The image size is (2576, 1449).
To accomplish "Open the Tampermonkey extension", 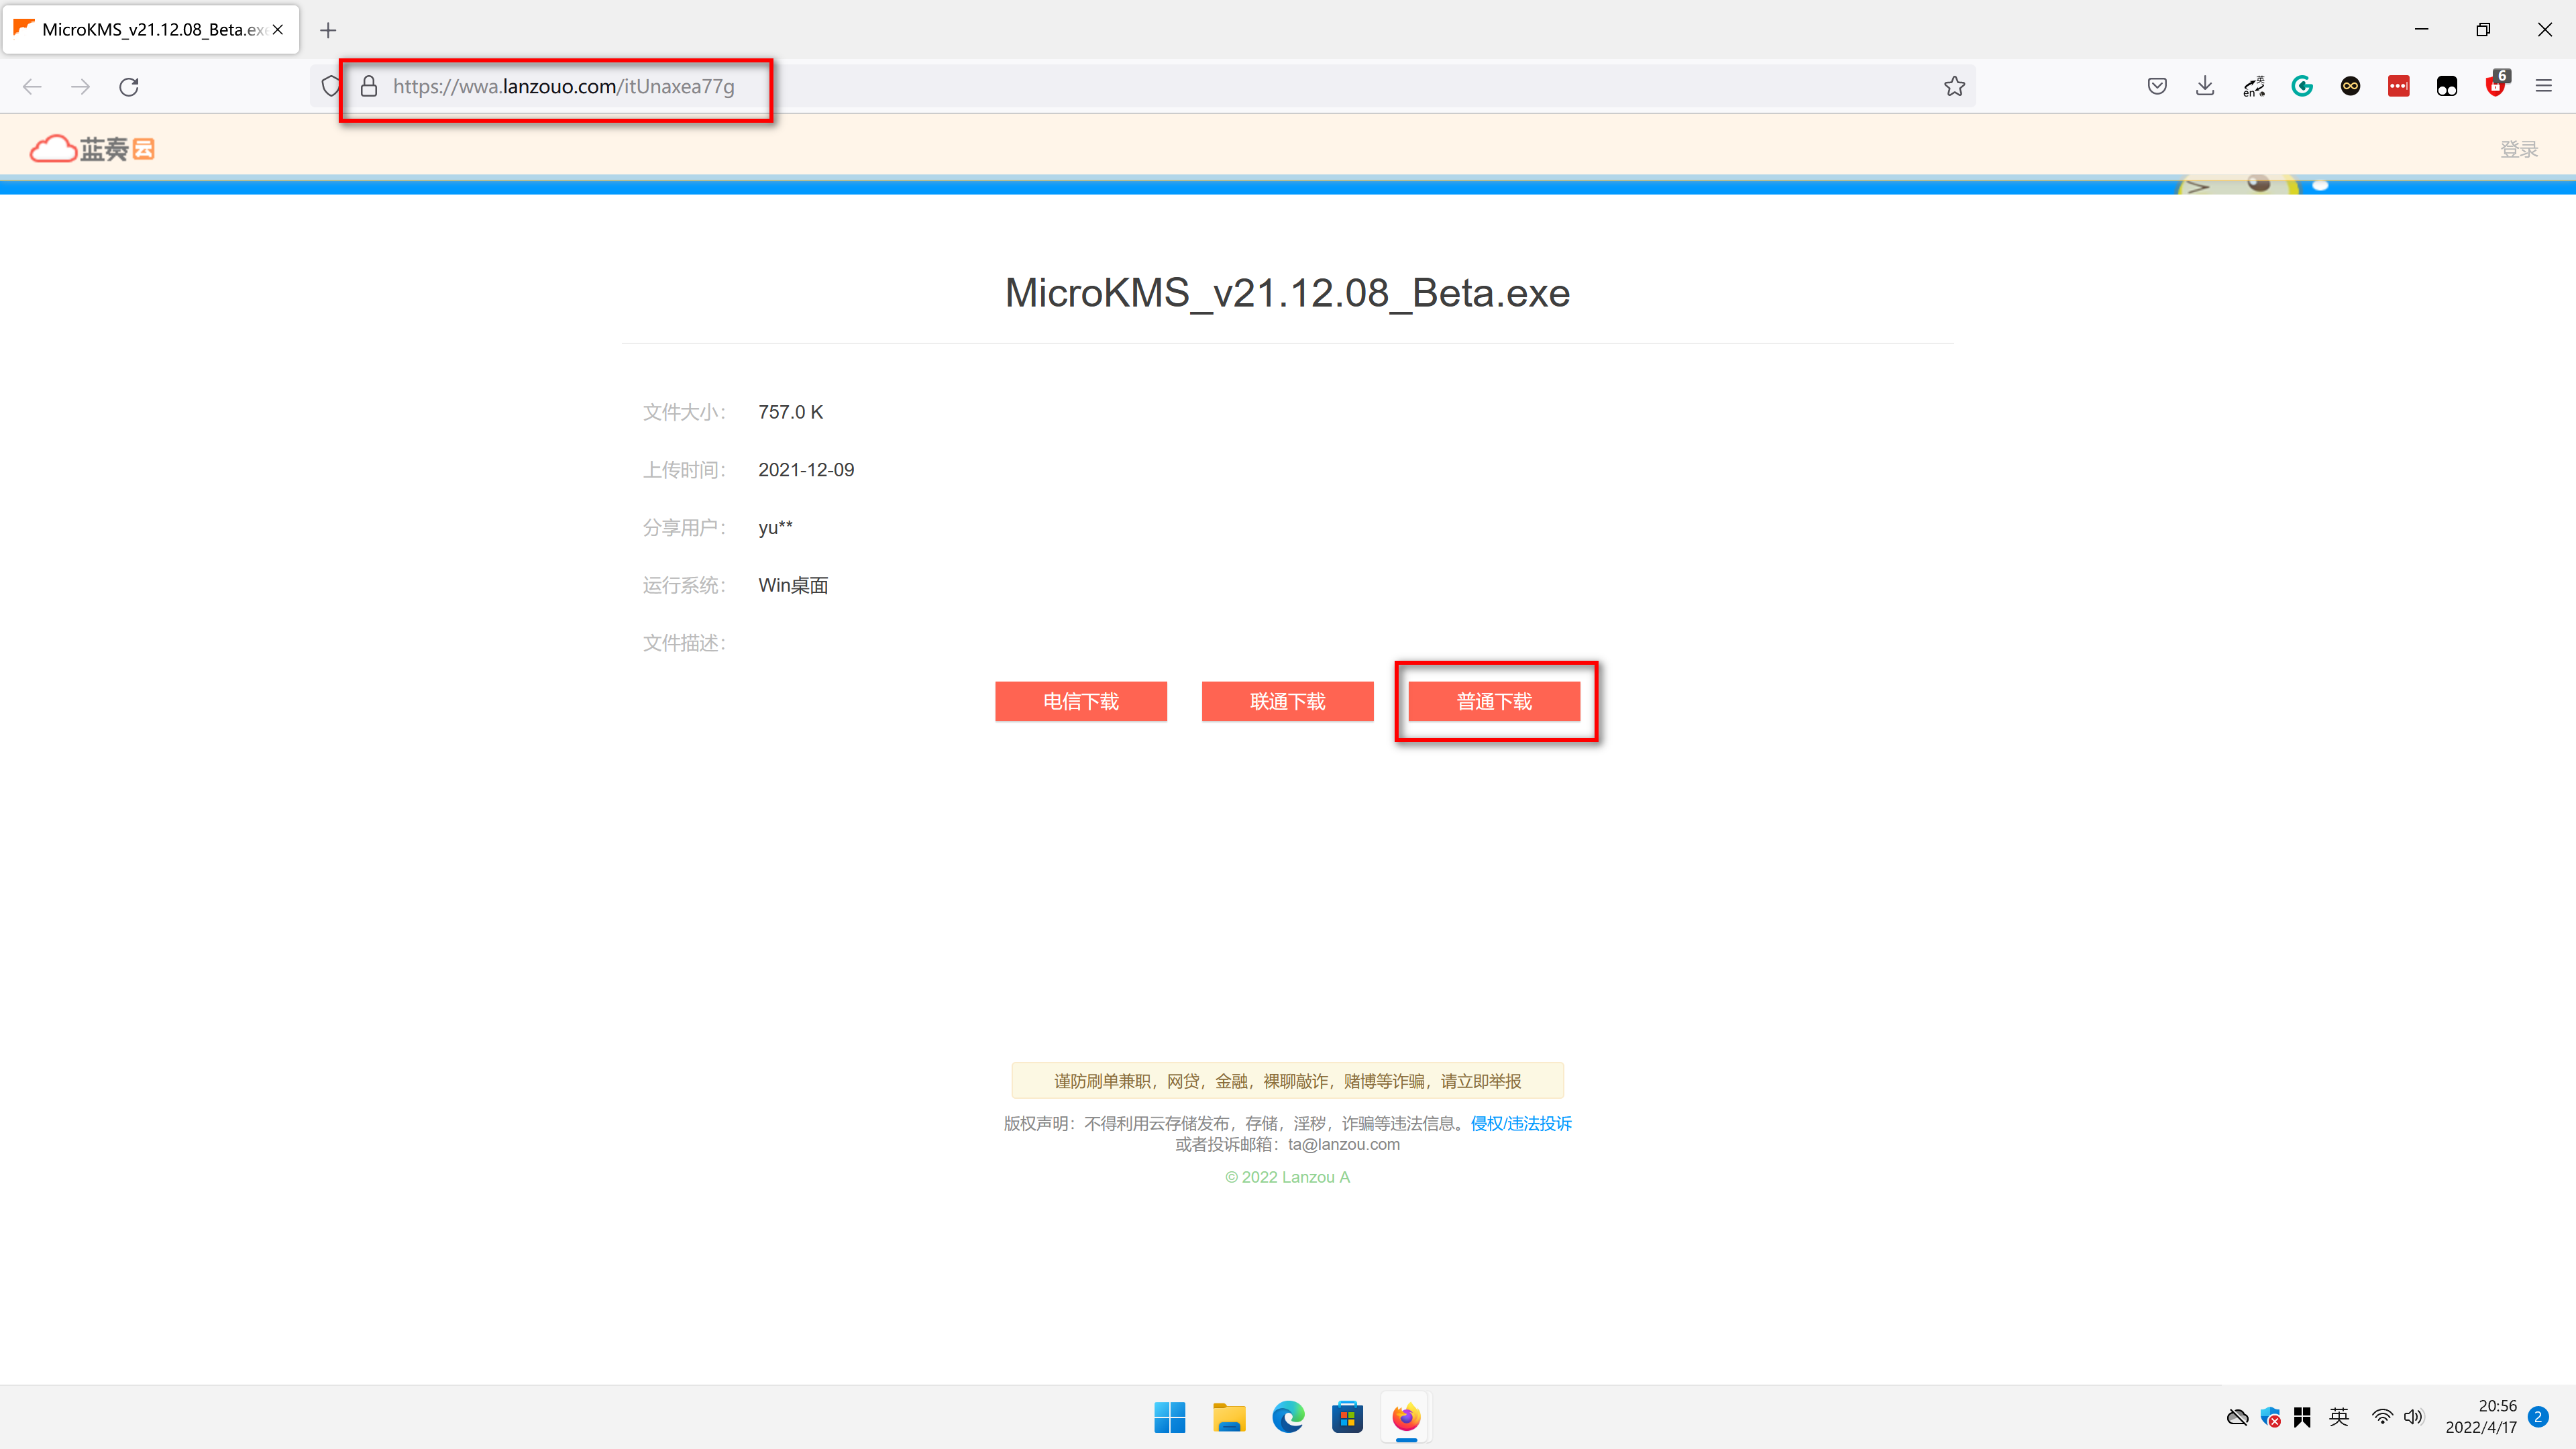I will pos(2447,86).
